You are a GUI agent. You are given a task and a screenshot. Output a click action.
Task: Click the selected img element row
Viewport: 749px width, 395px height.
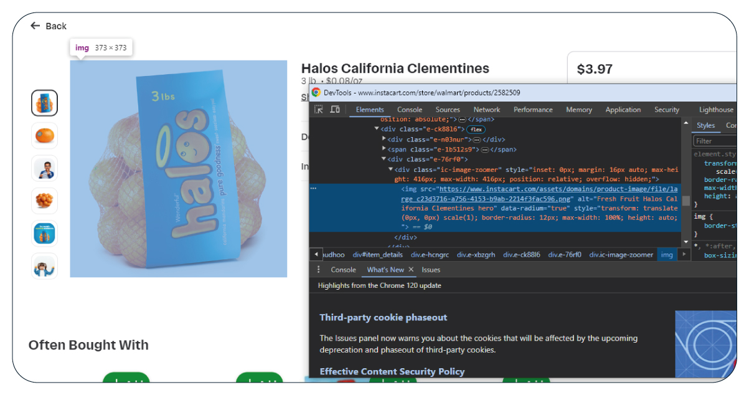point(495,207)
